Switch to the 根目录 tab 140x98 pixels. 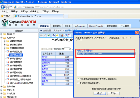click(67, 26)
